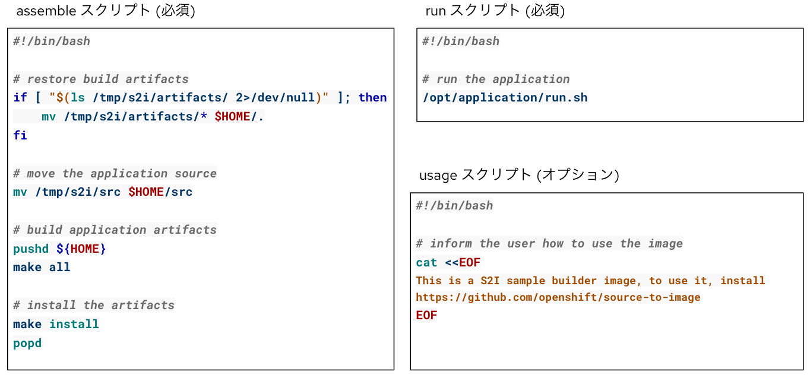
Task: Click the assemble スクリプト (必須) heading
Action: coord(106,11)
